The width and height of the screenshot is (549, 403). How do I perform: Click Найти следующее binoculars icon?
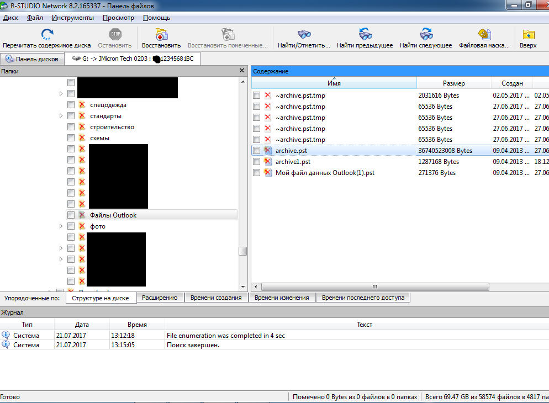point(426,34)
